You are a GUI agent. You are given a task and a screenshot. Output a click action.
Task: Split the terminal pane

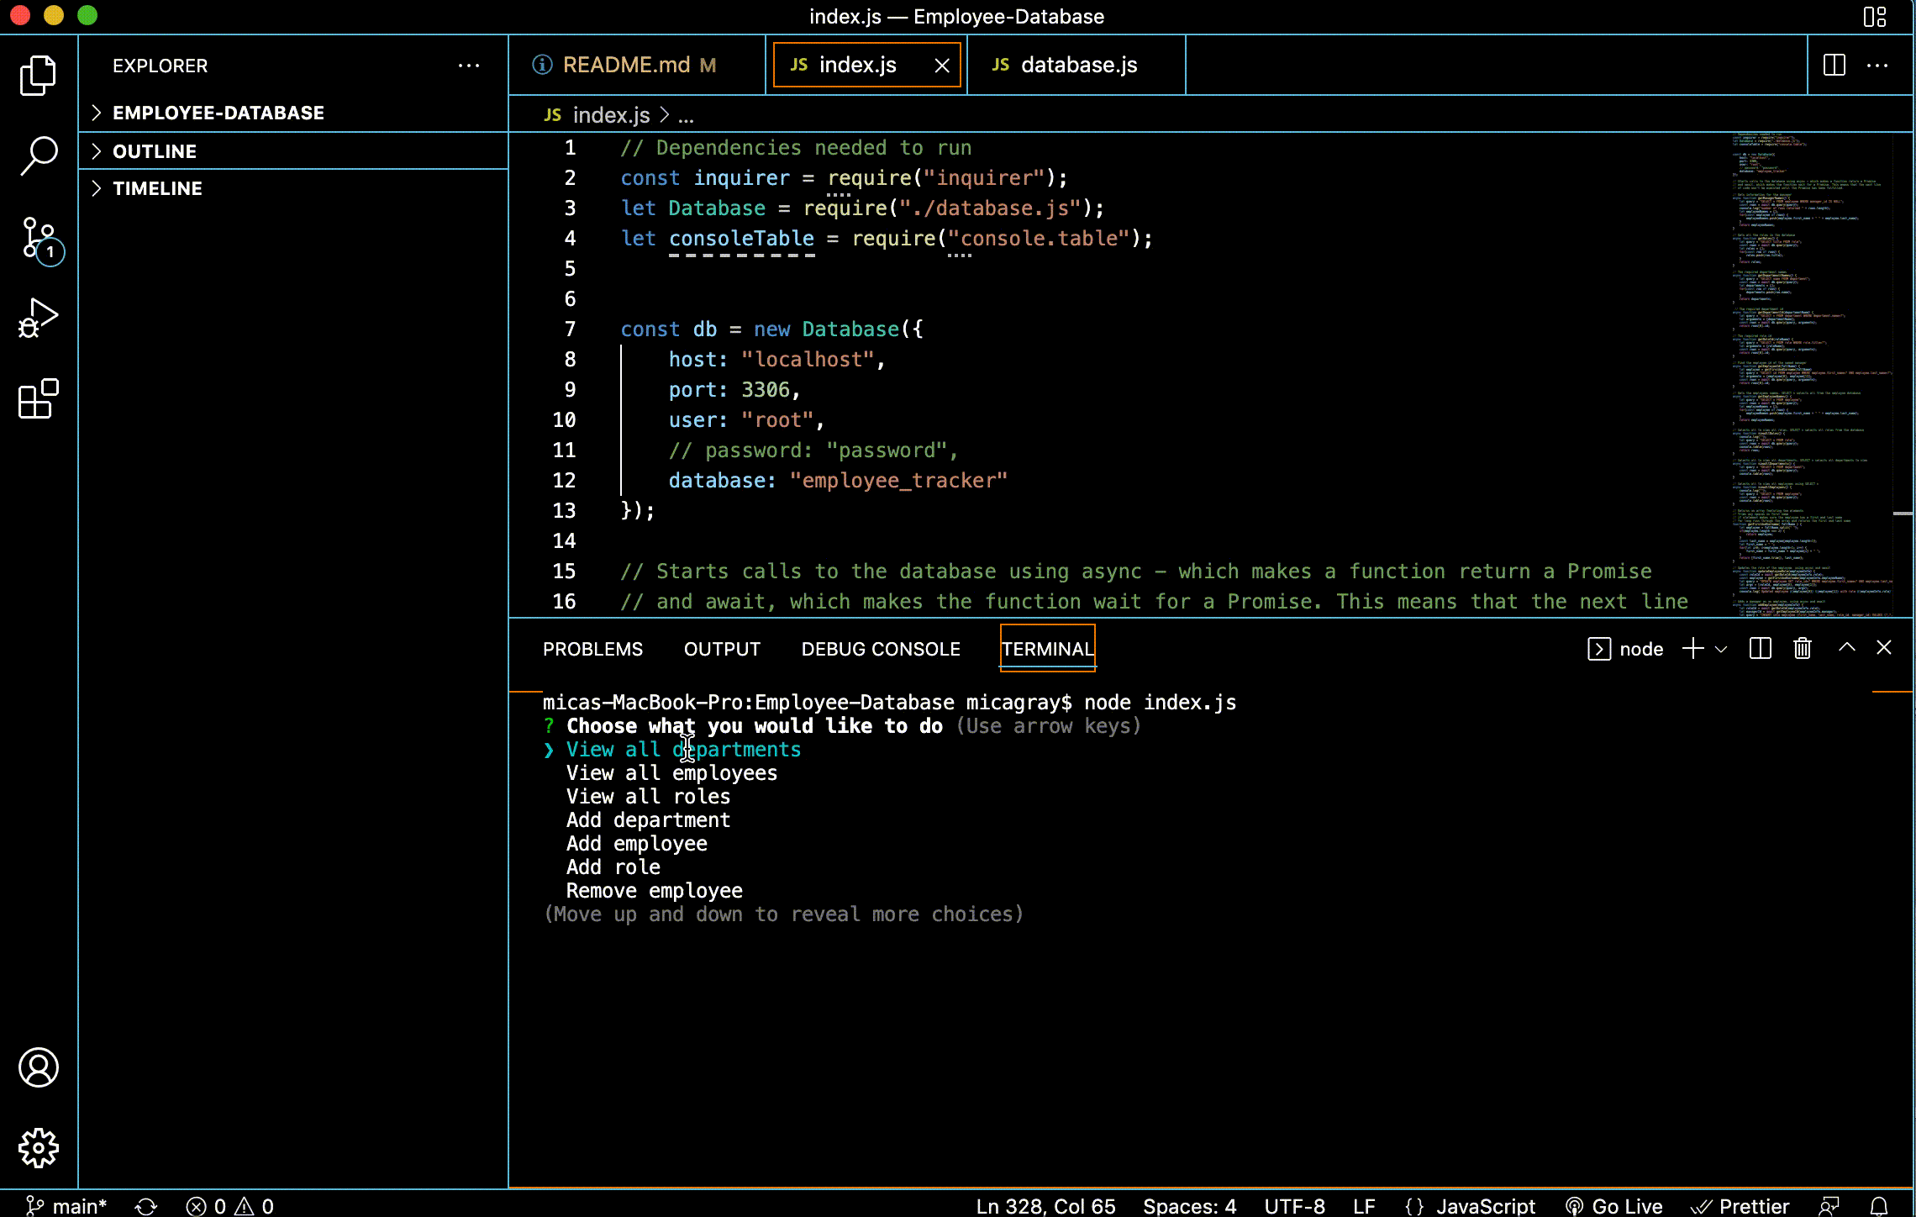pos(1760,648)
